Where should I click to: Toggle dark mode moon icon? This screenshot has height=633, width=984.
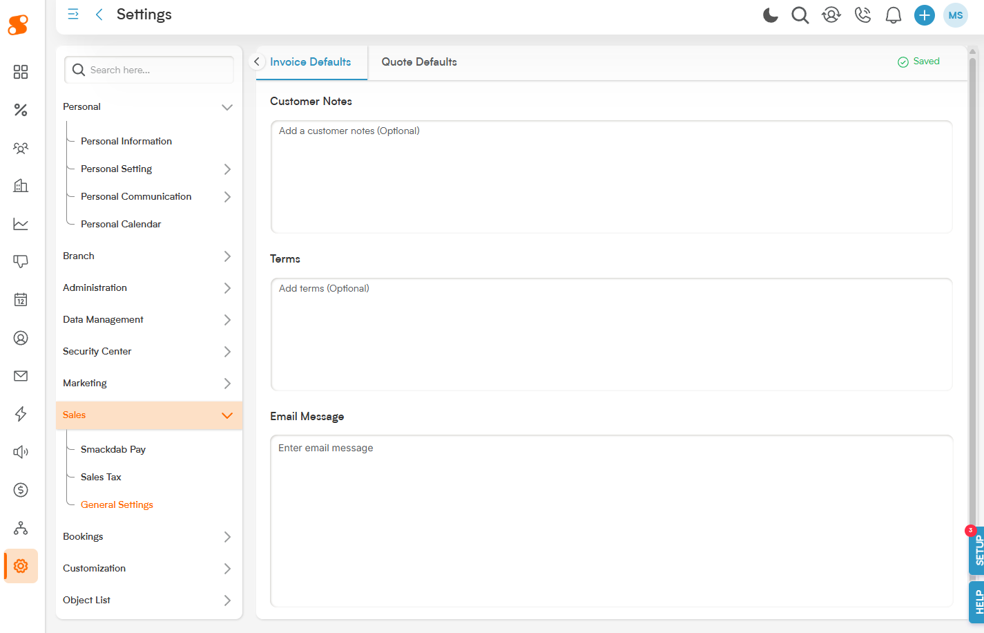click(x=771, y=15)
